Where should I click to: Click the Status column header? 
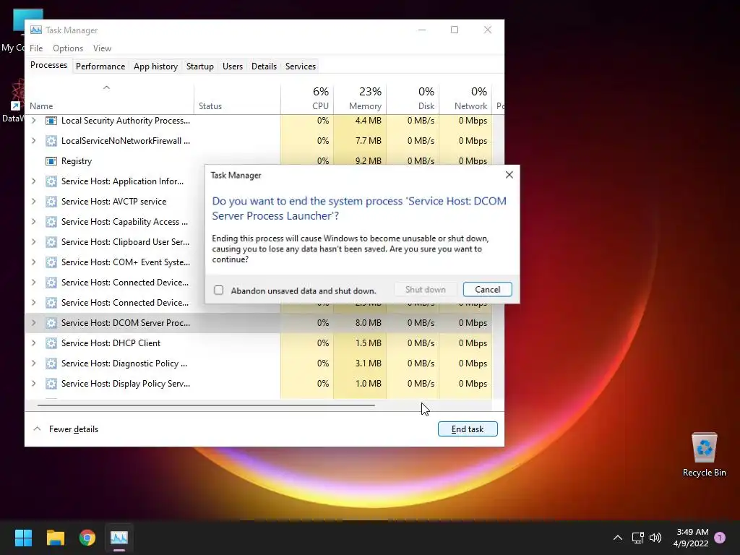point(237,100)
